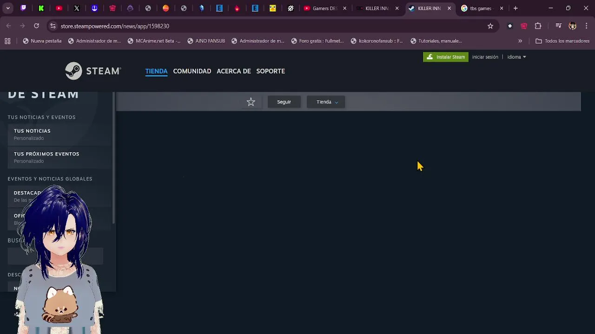
Task: Click the favorite star icon
Action: pyautogui.click(x=251, y=102)
